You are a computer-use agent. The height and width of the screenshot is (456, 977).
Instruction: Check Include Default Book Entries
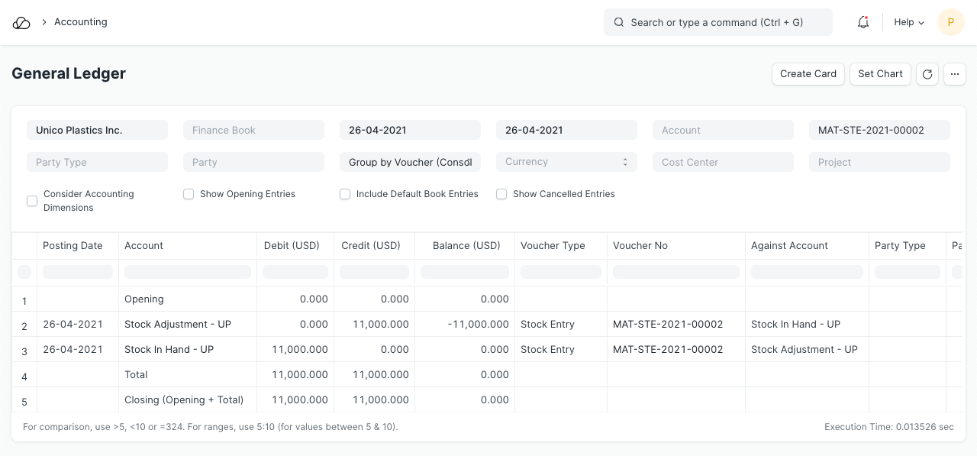click(345, 194)
